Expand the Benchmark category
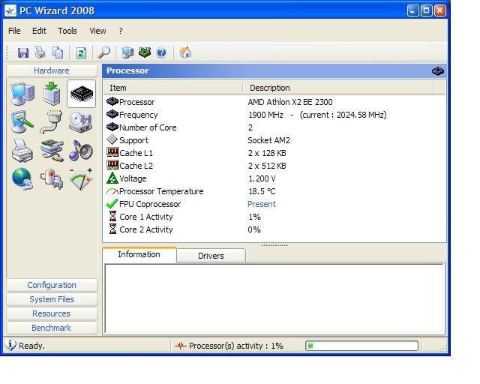The height and width of the screenshot is (384, 480). [x=52, y=328]
